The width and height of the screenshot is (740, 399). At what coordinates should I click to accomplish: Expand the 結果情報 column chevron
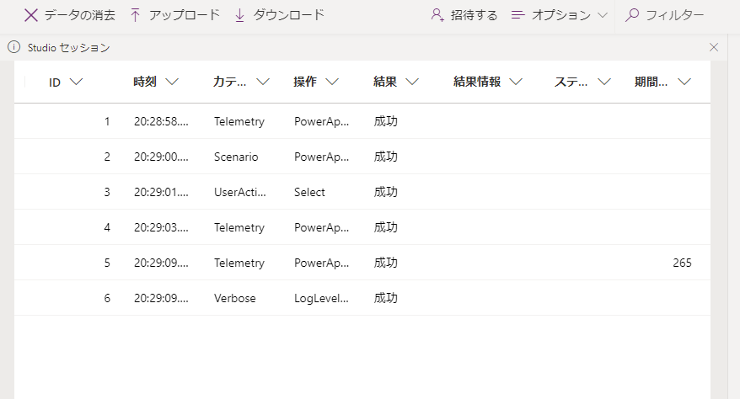(516, 82)
